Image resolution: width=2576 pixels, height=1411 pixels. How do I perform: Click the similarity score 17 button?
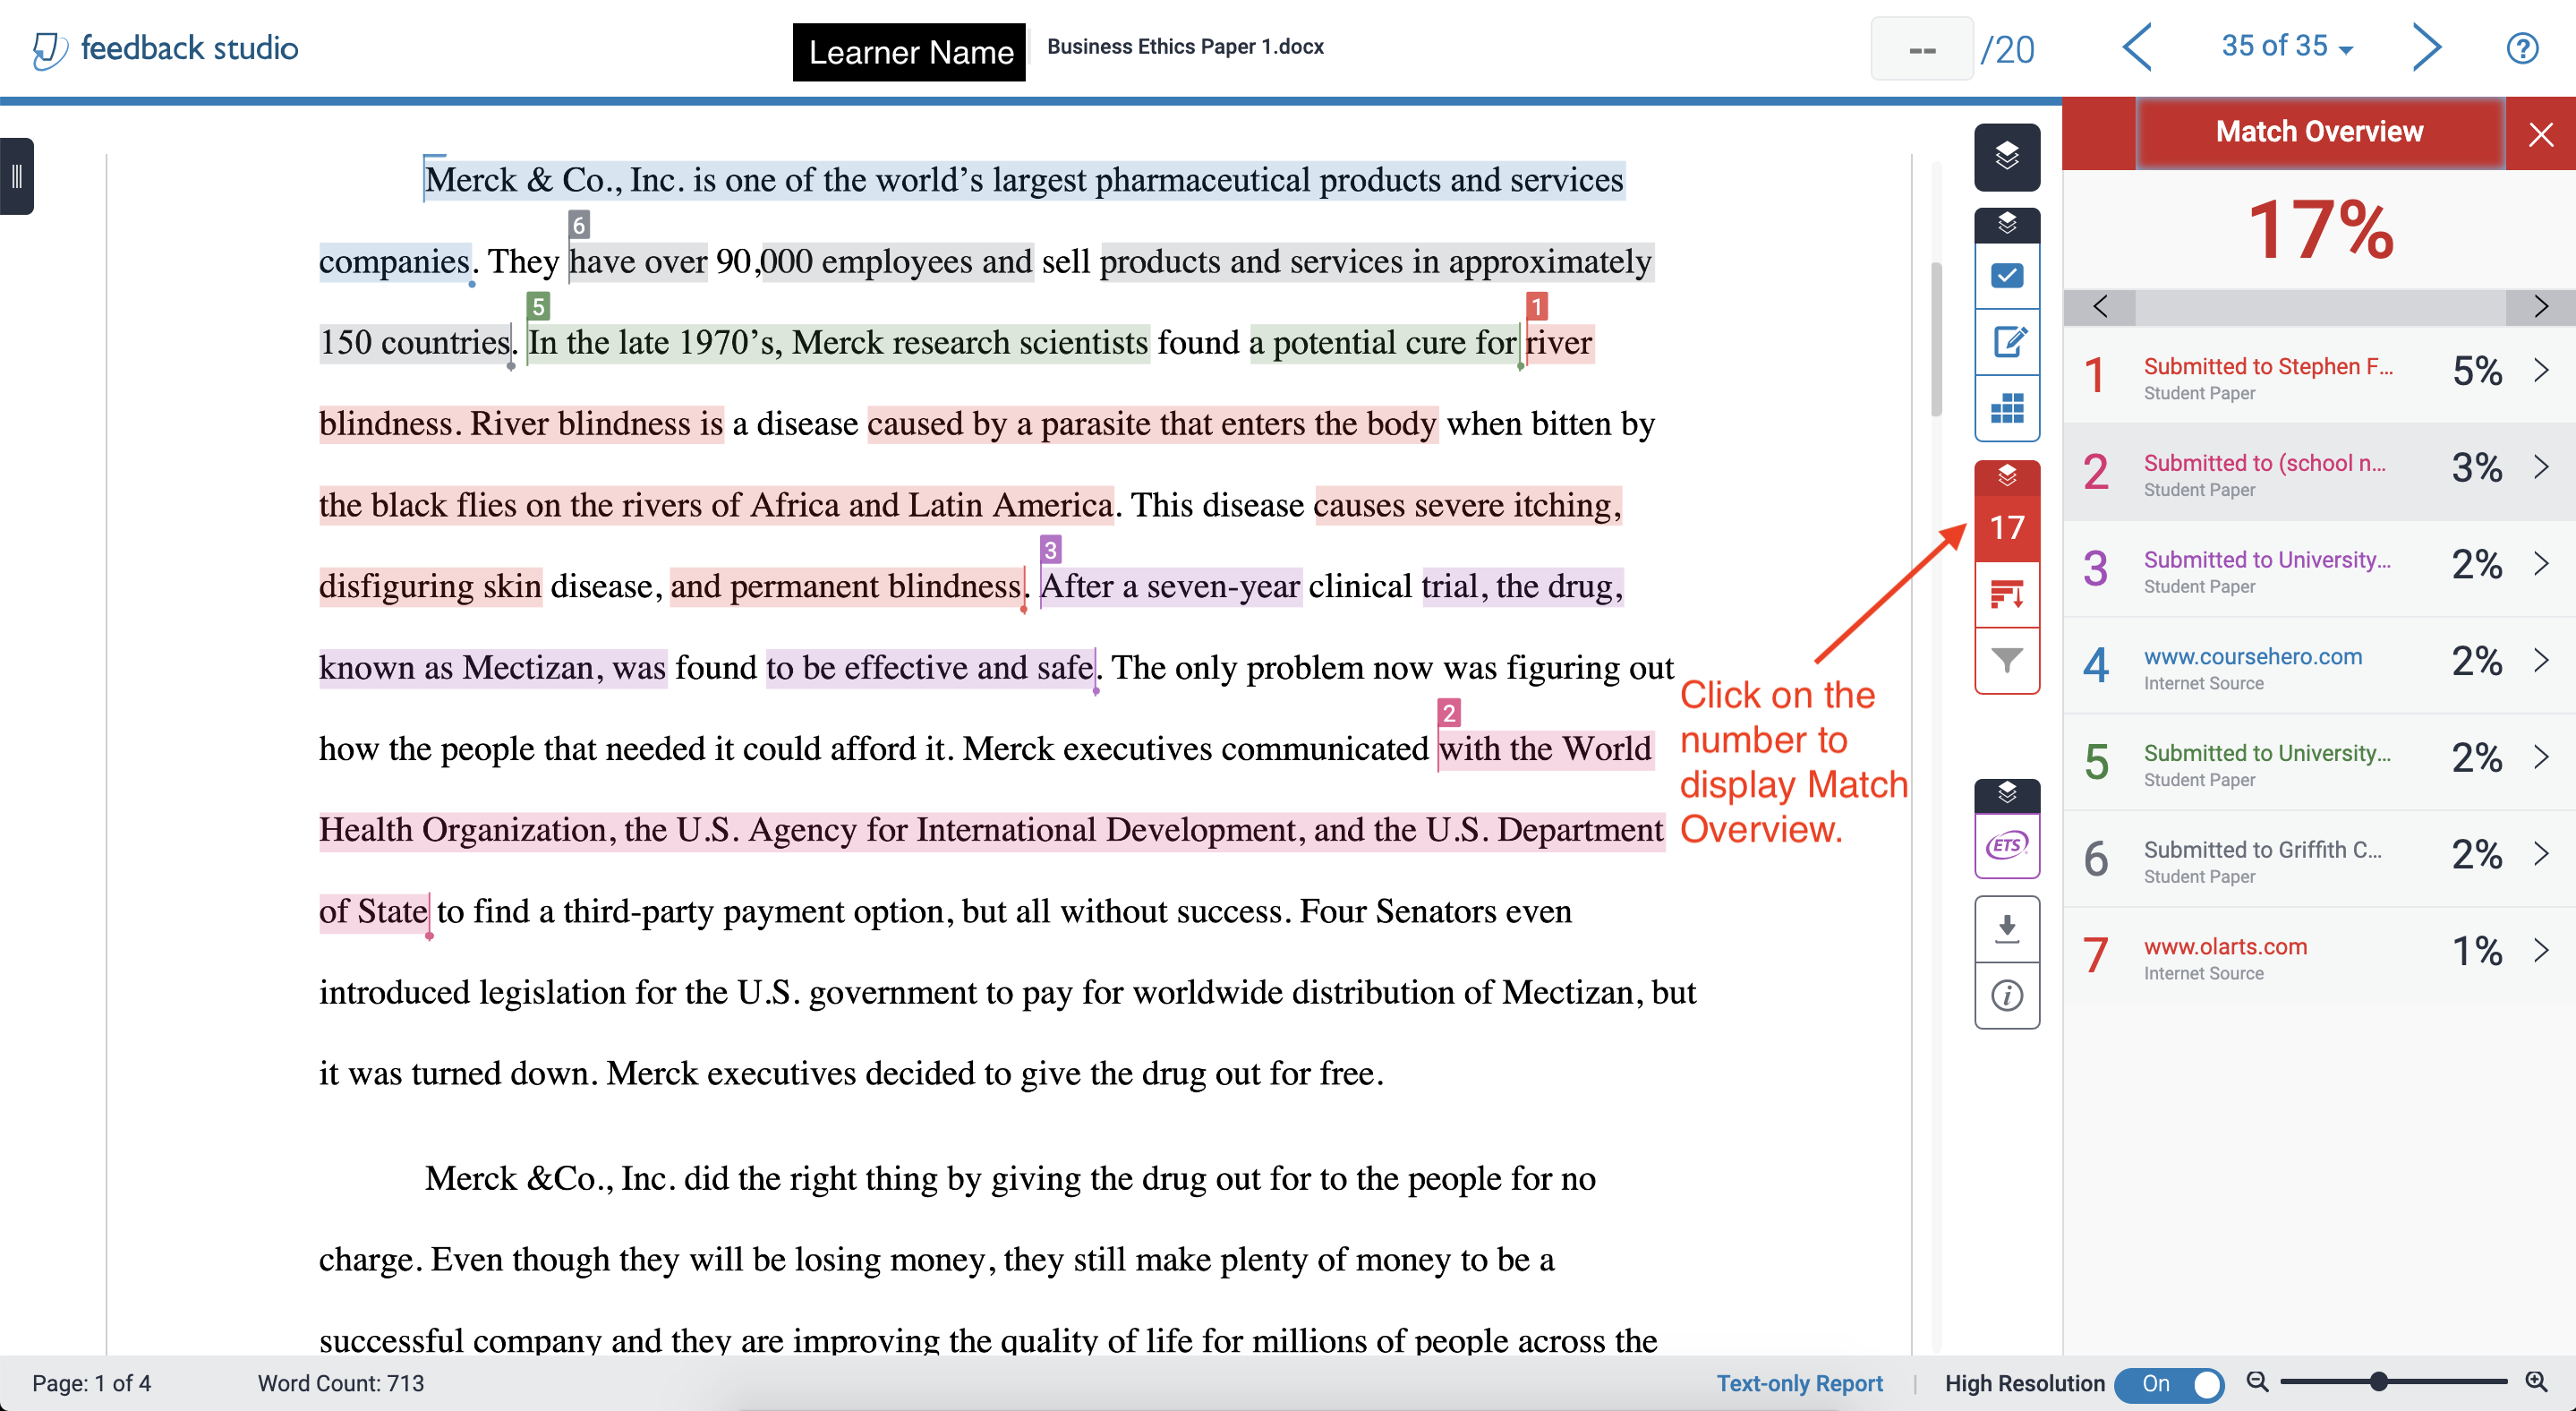(2006, 527)
